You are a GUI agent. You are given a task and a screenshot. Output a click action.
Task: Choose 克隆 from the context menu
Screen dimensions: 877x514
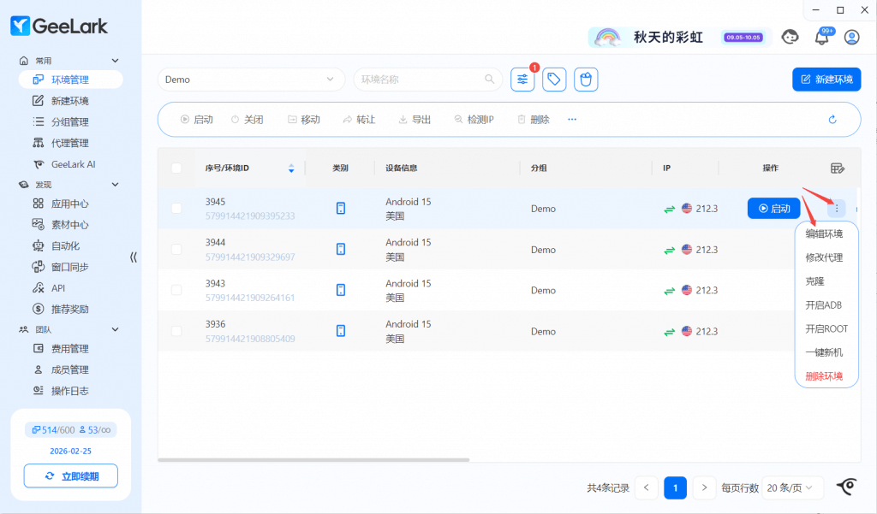tap(814, 281)
